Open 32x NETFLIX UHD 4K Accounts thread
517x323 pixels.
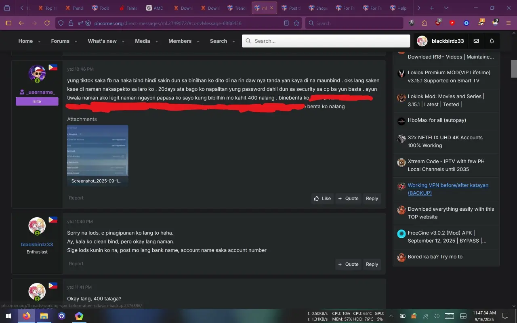[445, 141]
